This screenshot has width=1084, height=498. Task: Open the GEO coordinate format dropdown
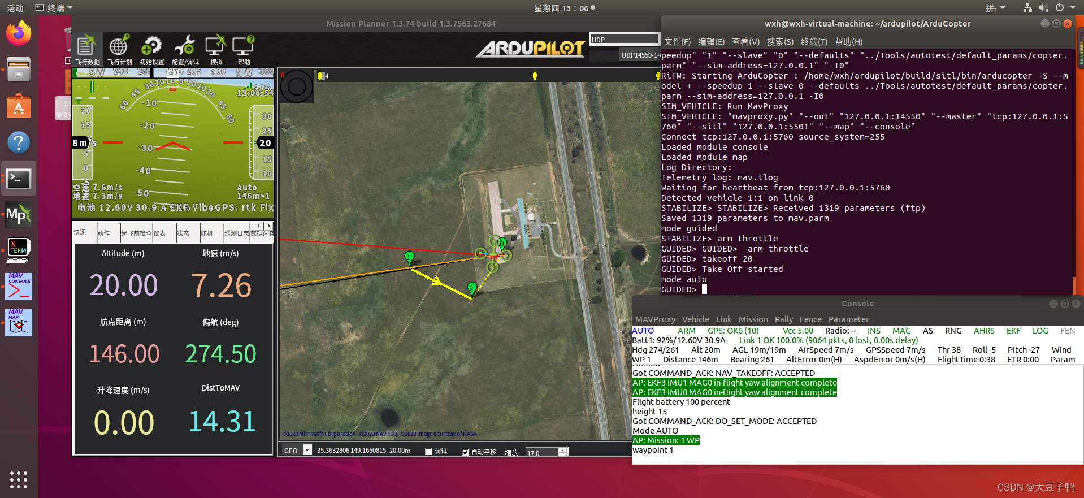coord(307,450)
